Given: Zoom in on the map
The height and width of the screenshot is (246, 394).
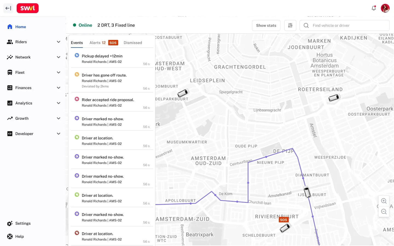Looking at the screenshot, I should (x=384, y=201).
